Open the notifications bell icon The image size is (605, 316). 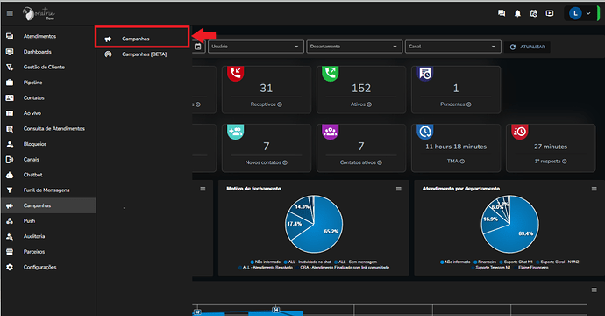pos(517,13)
